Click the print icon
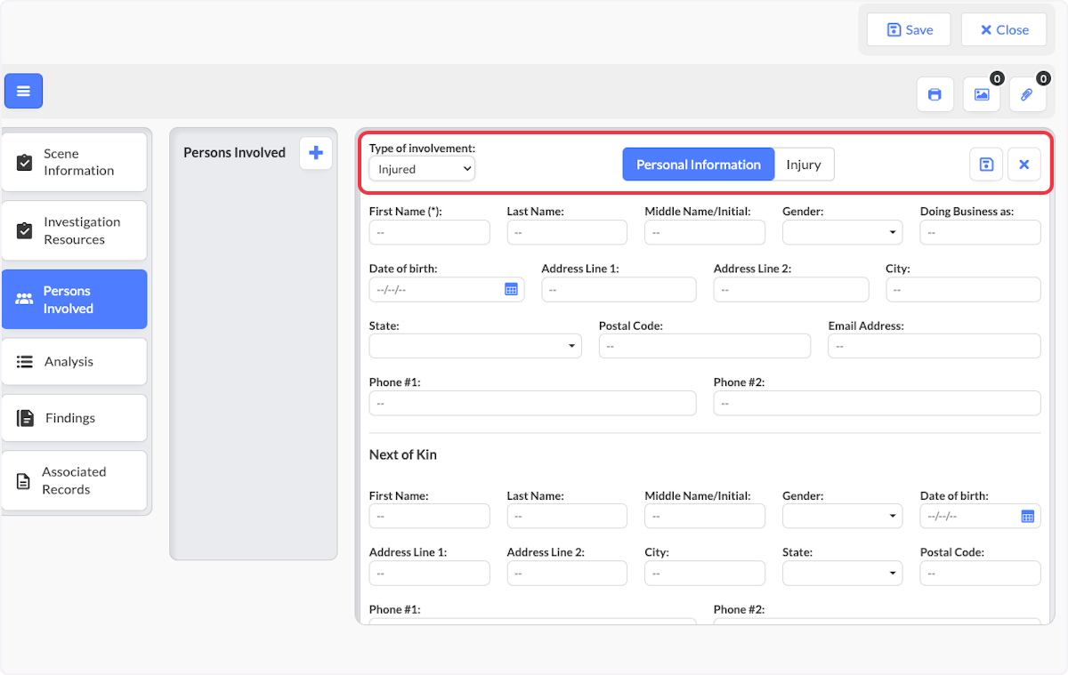The image size is (1068, 675). tap(934, 94)
